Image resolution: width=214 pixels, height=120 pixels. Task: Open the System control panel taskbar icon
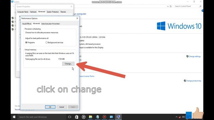118,117
